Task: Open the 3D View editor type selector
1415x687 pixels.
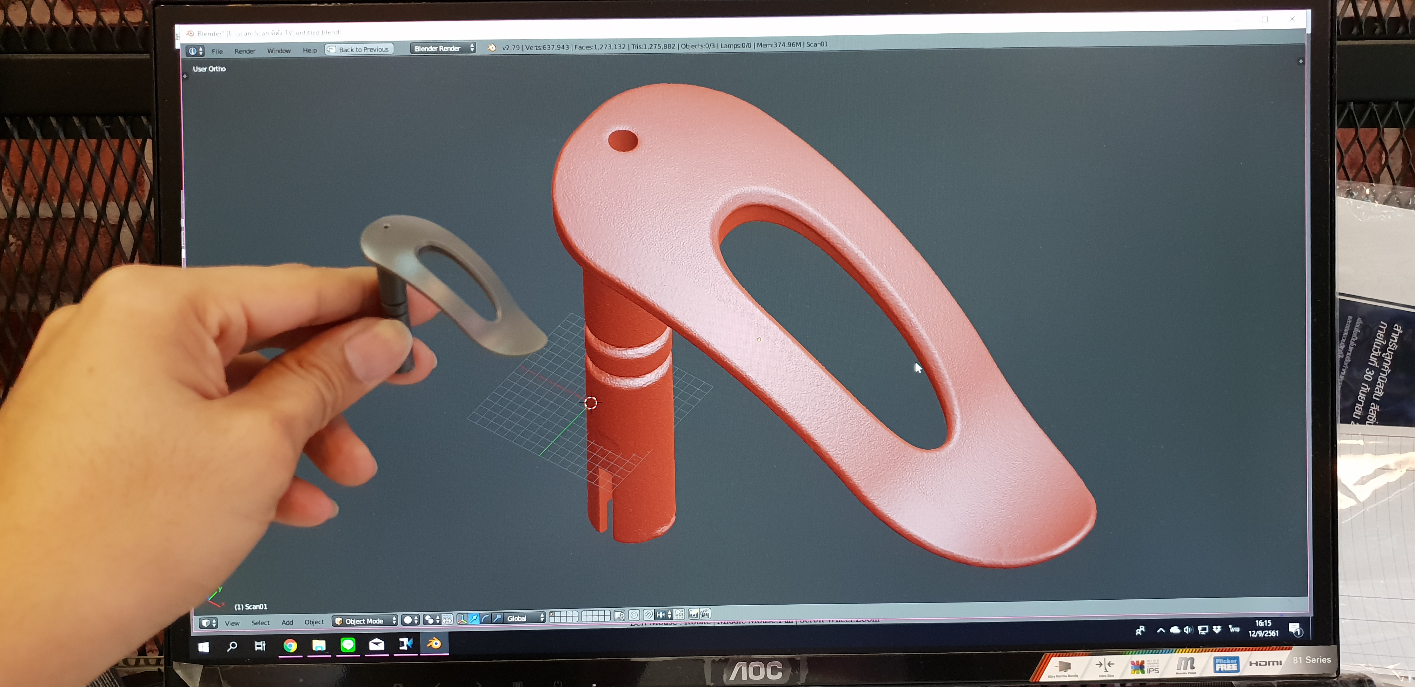Action: pyautogui.click(x=208, y=623)
